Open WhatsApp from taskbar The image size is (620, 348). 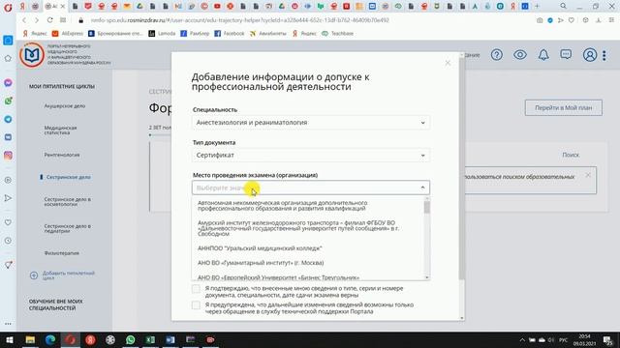(x=130, y=339)
